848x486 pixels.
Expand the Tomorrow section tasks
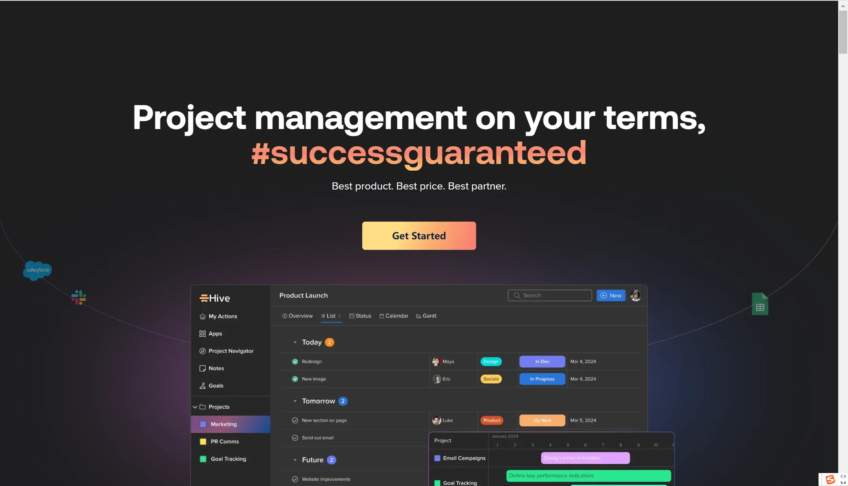295,400
